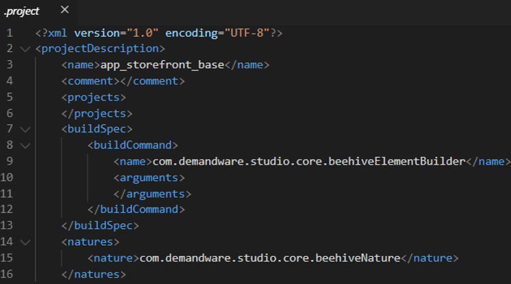
Task: Click the opening projects tag on line 5
Action: coord(94,97)
